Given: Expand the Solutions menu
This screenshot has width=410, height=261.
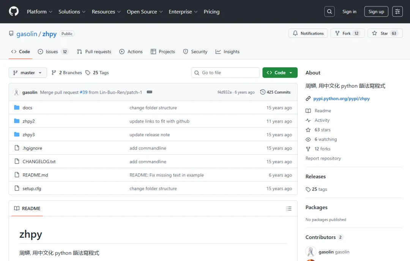Looking at the screenshot, I should pyautogui.click(x=72, y=12).
